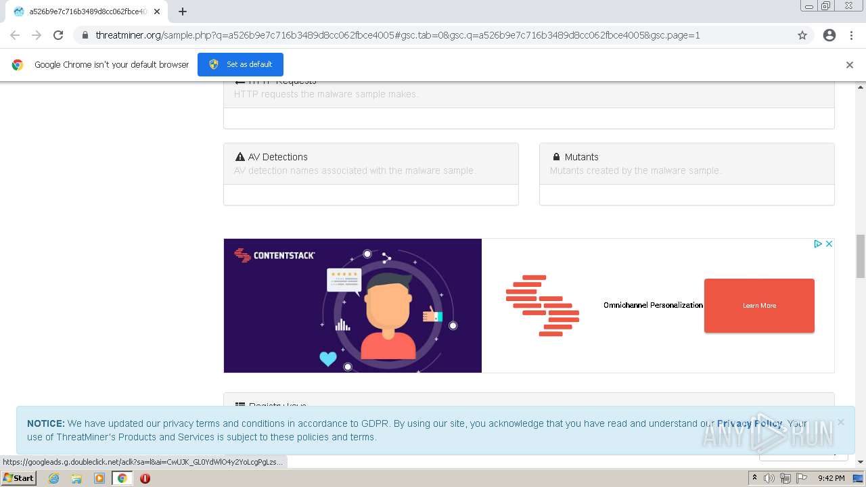The image size is (866, 487).
Task: Collapse the Mutants panel header
Action: coord(687,163)
